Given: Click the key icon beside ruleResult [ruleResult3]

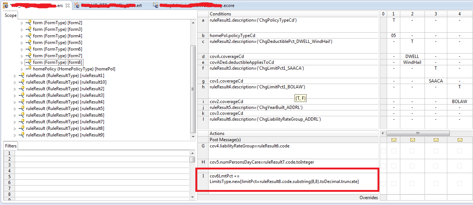Looking at the screenshot, I should click(x=22, y=95).
